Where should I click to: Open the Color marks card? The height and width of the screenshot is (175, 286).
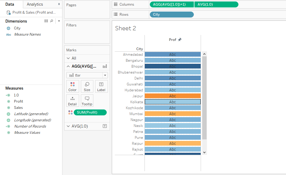pos(73,86)
